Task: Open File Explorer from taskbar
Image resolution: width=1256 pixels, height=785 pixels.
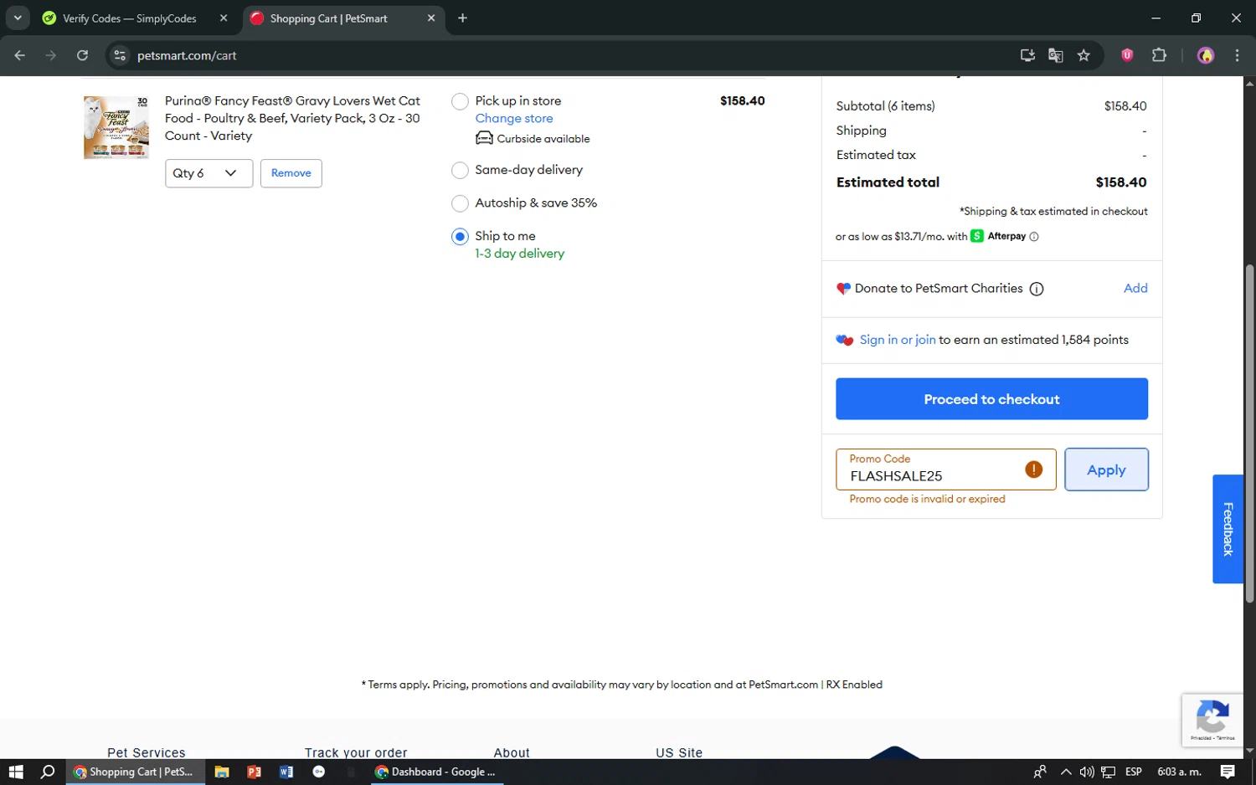Action: 222,772
